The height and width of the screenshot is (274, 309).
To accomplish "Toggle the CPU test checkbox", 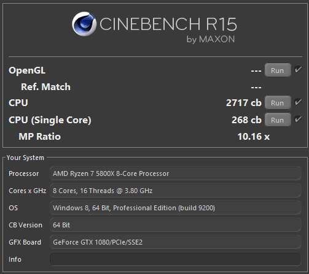I will (298, 102).
